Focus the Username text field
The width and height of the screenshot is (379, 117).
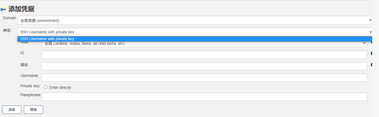[204, 77]
